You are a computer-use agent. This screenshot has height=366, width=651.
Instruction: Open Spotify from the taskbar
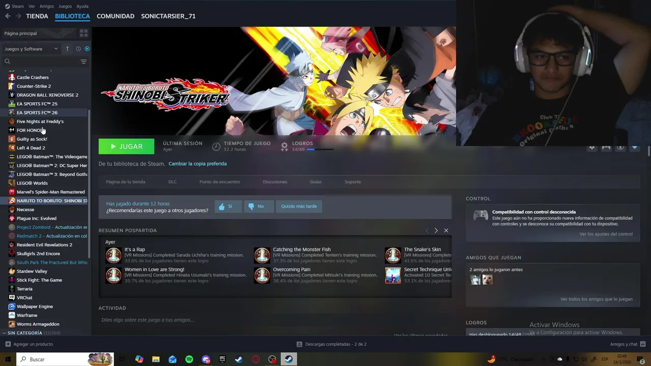pyautogui.click(x=189, y=359)
